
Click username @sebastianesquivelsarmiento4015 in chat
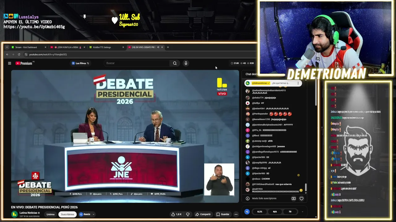tap(269, 90)
